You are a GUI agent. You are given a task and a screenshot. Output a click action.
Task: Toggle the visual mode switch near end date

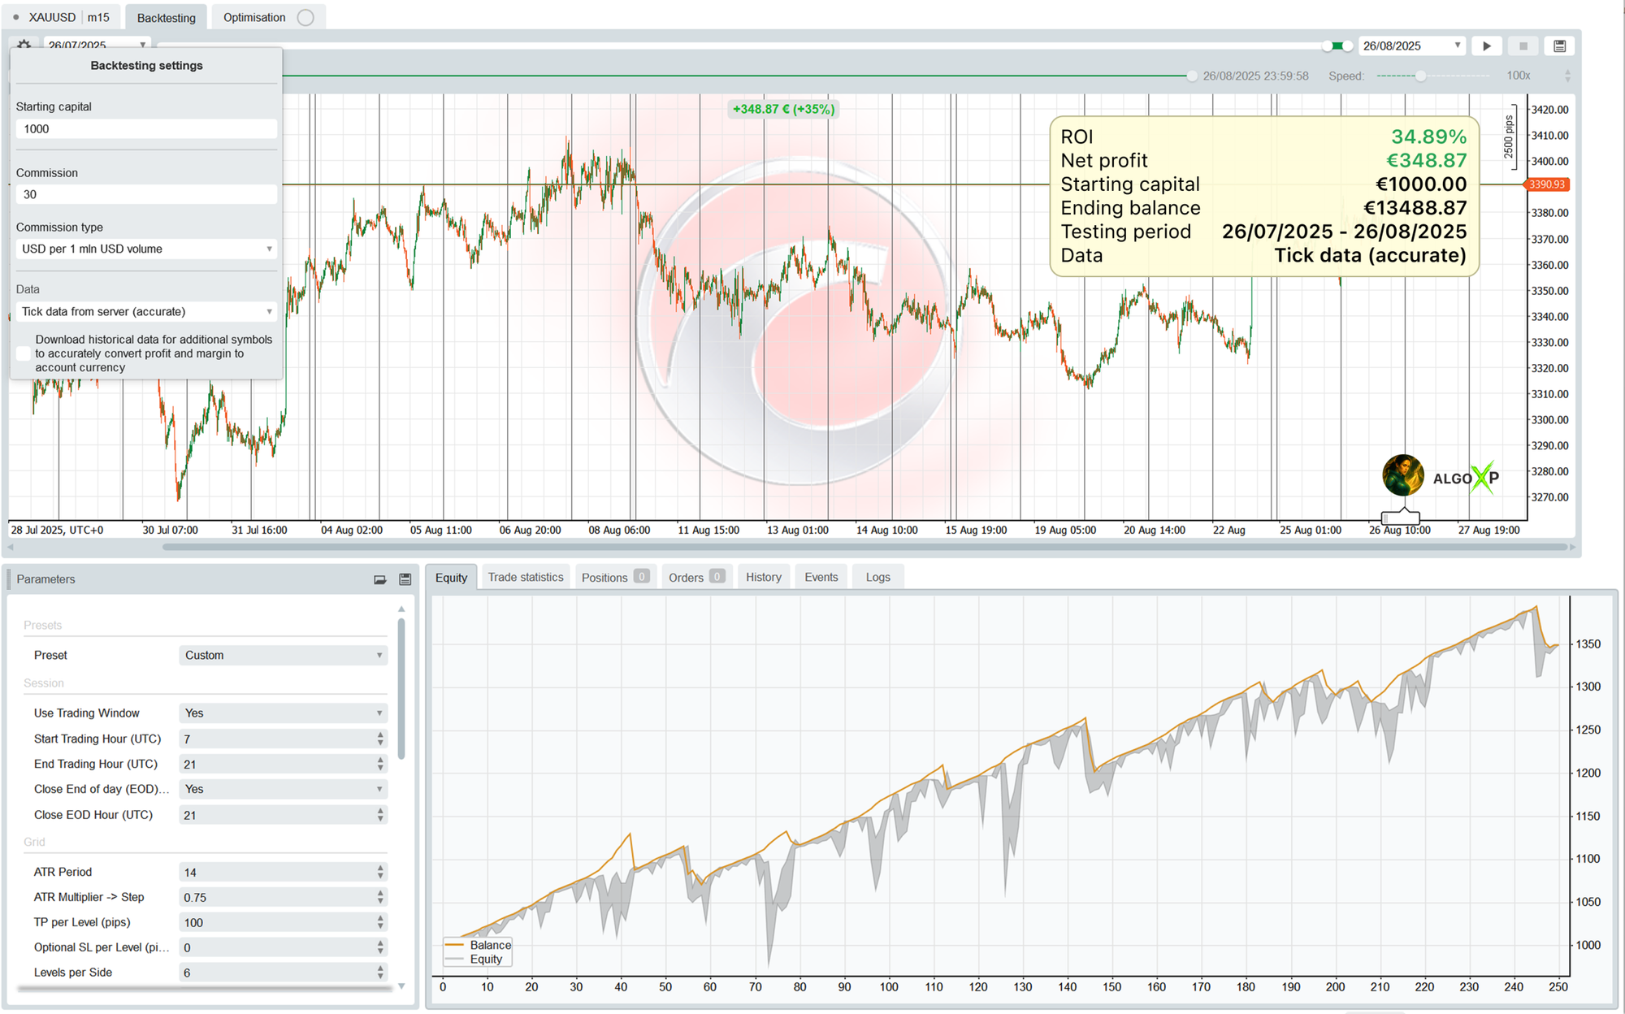point(1337,46)
